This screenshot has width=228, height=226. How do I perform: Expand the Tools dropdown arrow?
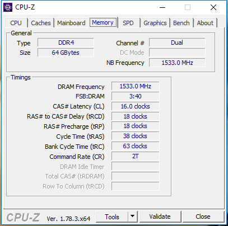point(133,217)
